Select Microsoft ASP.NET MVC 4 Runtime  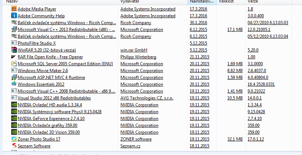coord(51,77)
